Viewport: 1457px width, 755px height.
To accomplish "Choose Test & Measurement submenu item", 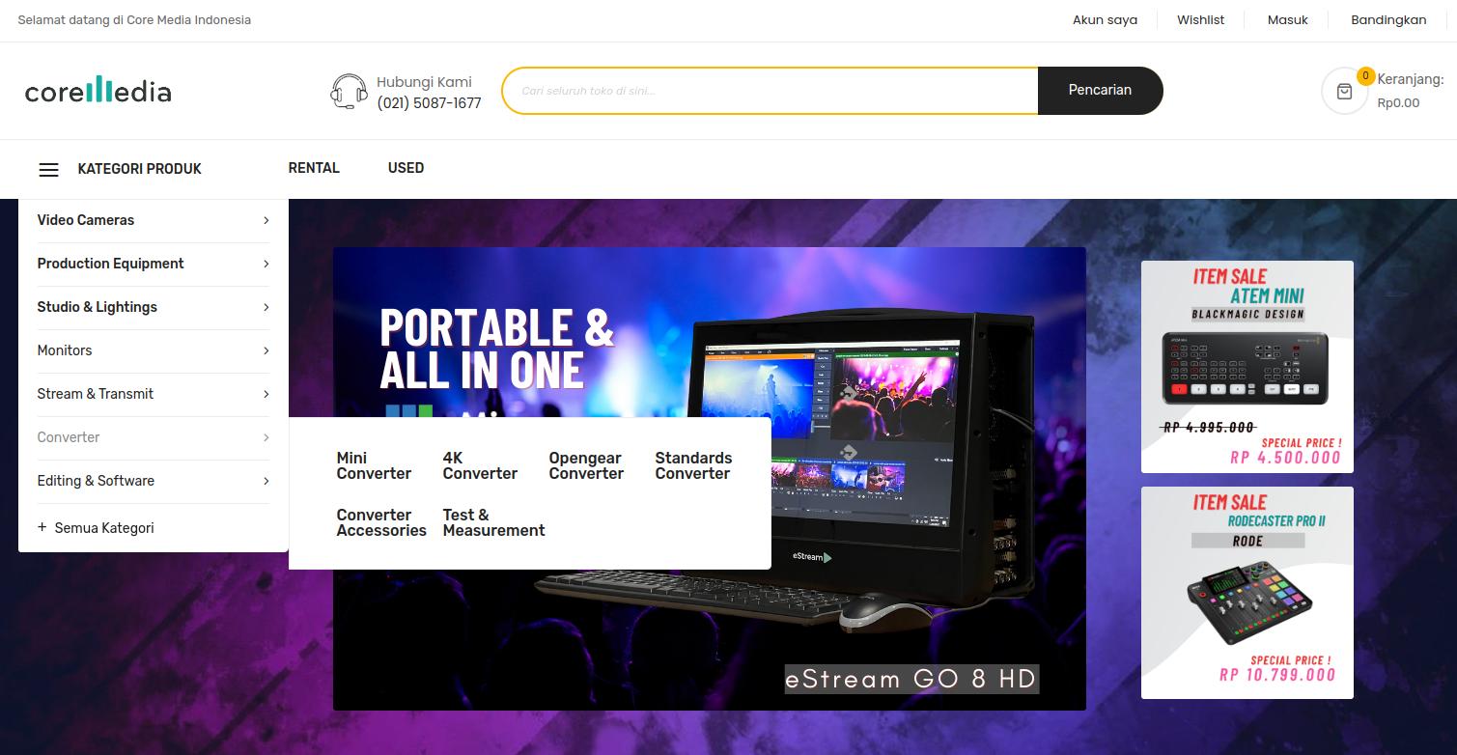I will (493, 522).
